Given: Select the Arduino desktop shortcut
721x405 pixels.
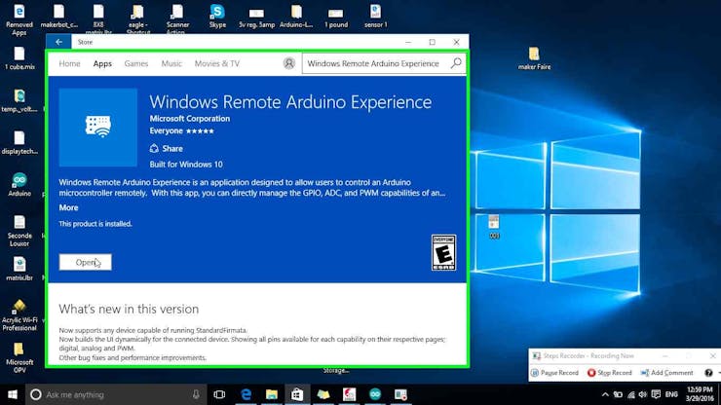Looking at the screenshot, I should [19, 185].
